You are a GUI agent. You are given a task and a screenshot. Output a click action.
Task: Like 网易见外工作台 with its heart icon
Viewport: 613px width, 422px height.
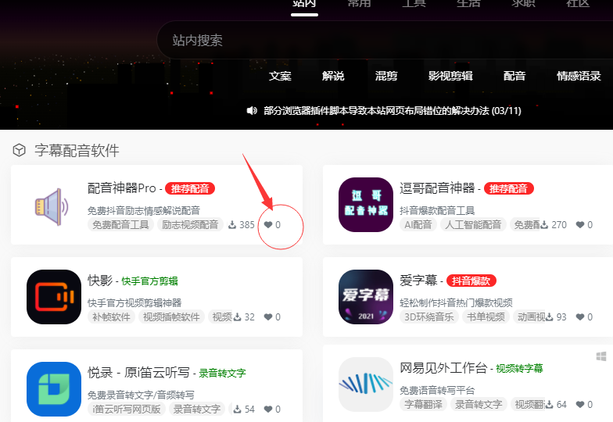pos(580,405)
